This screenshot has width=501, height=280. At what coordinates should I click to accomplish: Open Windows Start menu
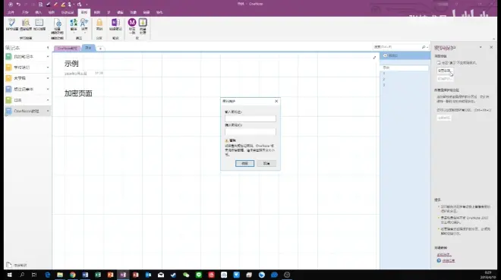tap(10, 275)
